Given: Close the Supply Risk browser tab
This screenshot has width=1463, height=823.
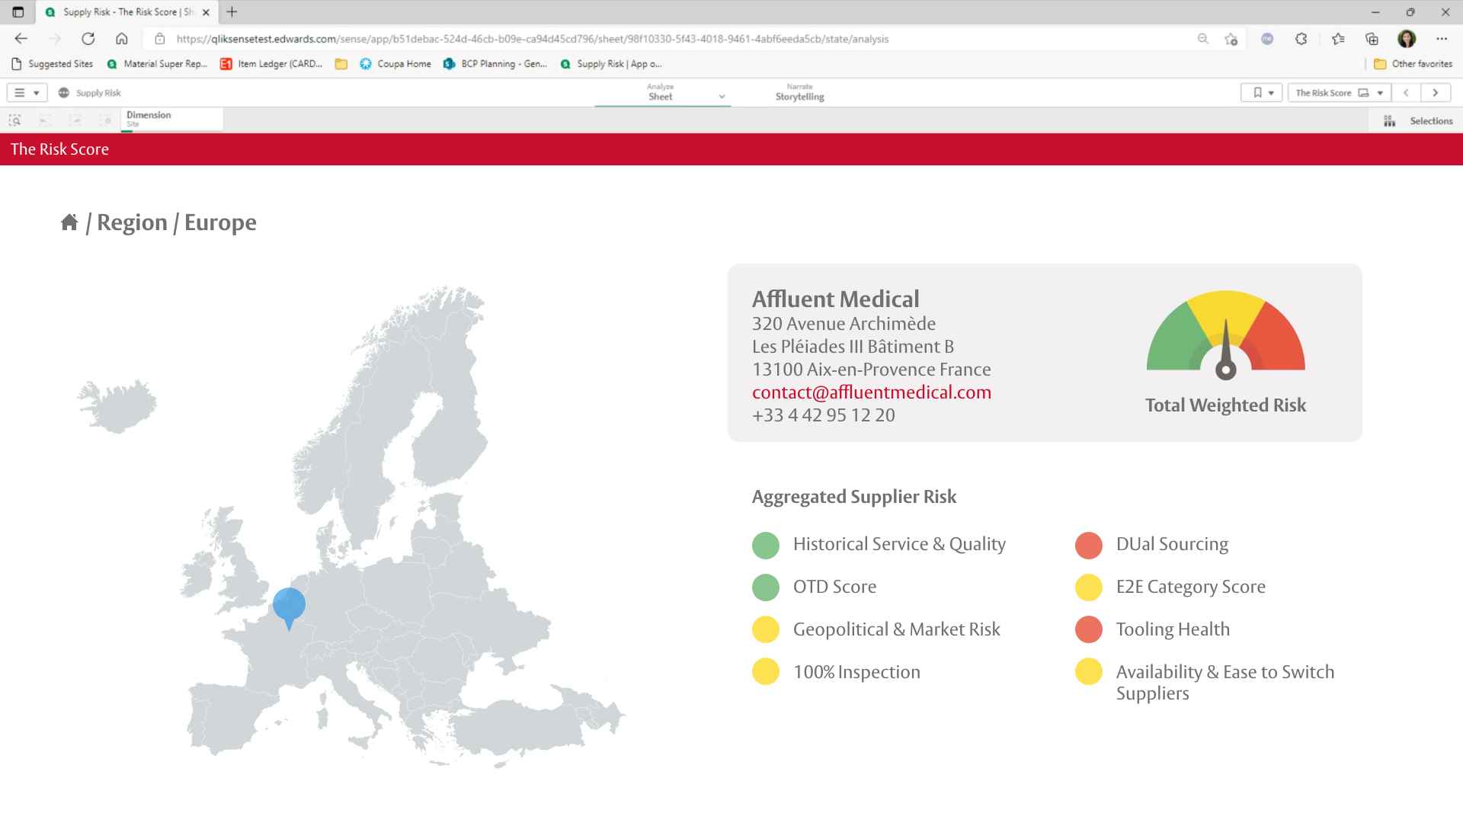Looking at the screenshot, I should (206, 12).
